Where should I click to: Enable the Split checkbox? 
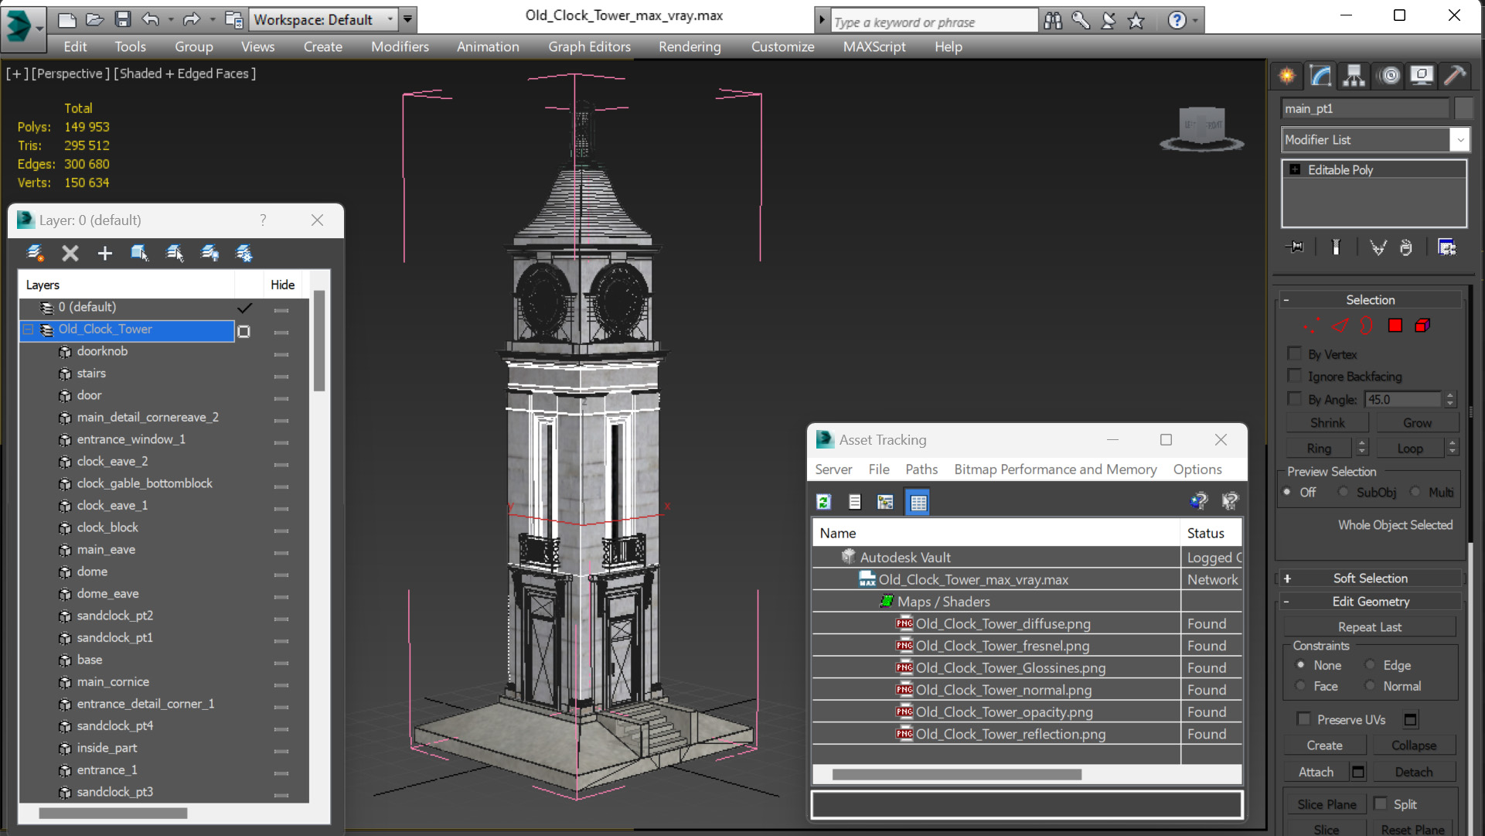click(1380, 804)
